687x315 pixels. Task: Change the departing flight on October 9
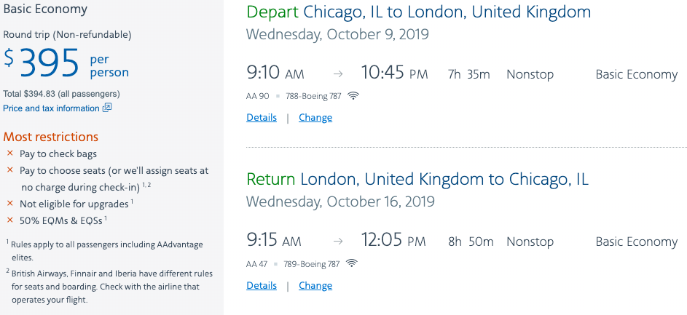(315, 118)
